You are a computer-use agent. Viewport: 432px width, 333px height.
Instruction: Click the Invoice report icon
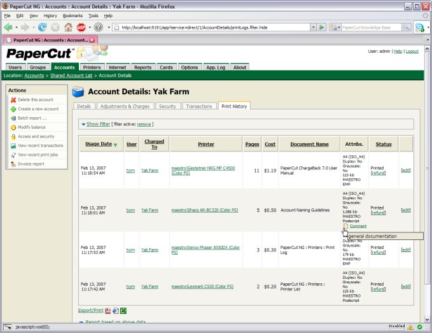coord(13,164)
